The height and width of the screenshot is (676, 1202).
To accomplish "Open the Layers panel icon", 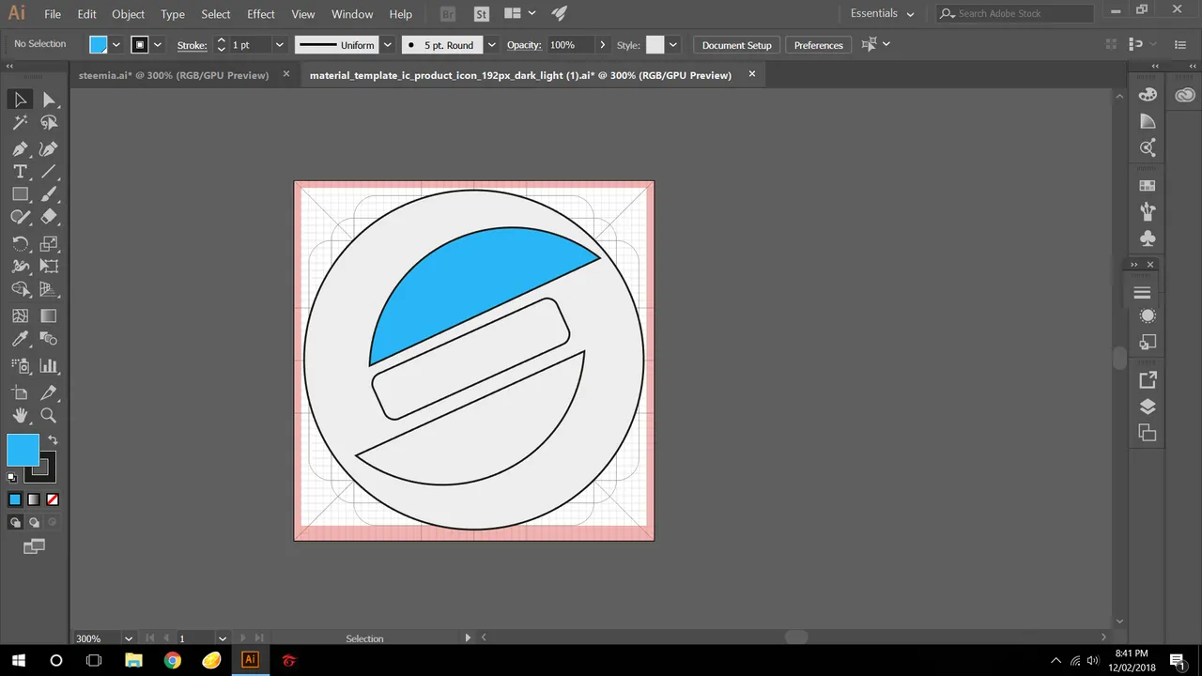I will click(x=1148, y=407).
